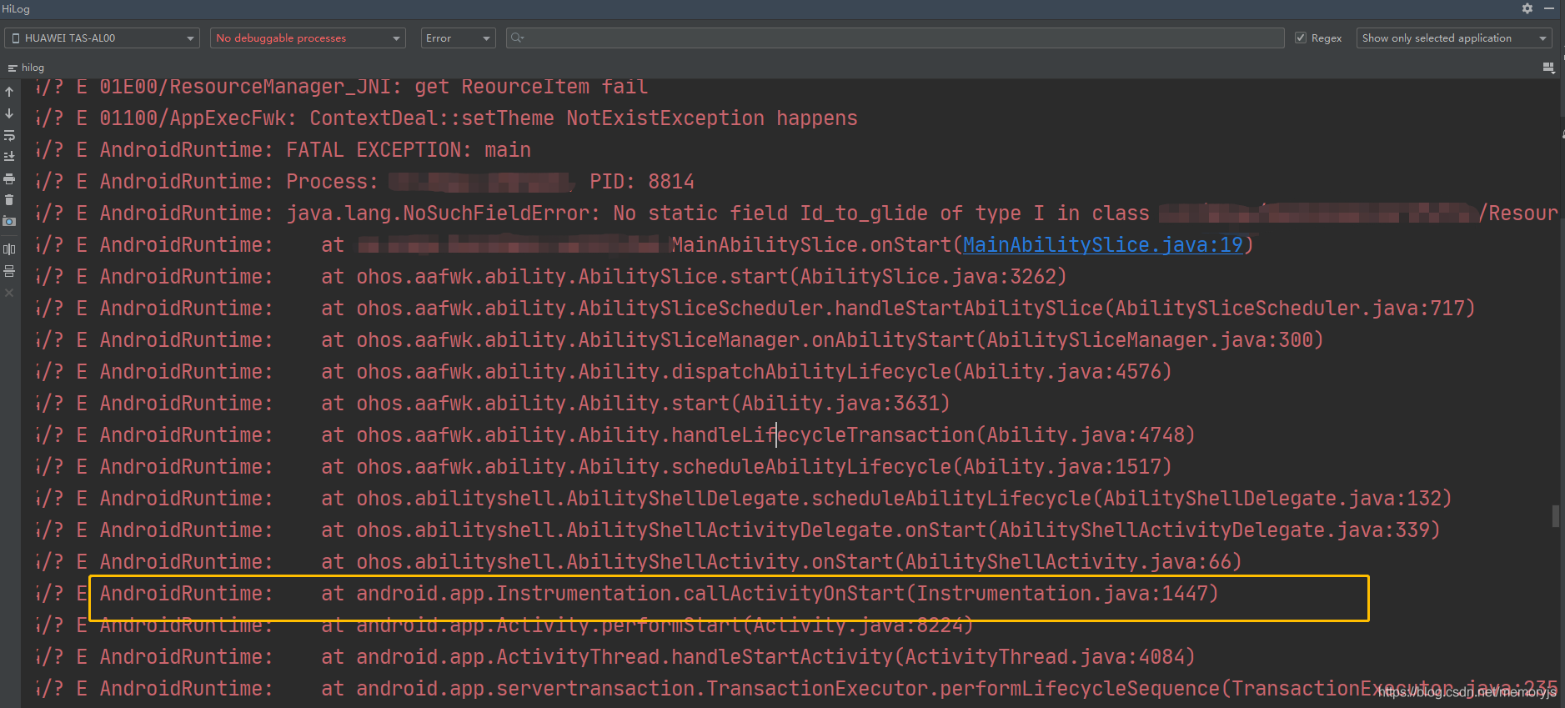Viewport: 1565px width, 708px height.
Task: Click the up-arrow stack trace navigation icon
Action: (x=9, y=92)
